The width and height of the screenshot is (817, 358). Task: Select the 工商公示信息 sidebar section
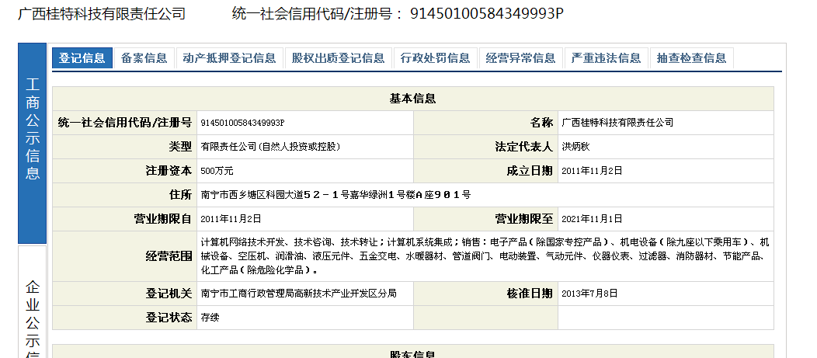click(x=33, y=128)
